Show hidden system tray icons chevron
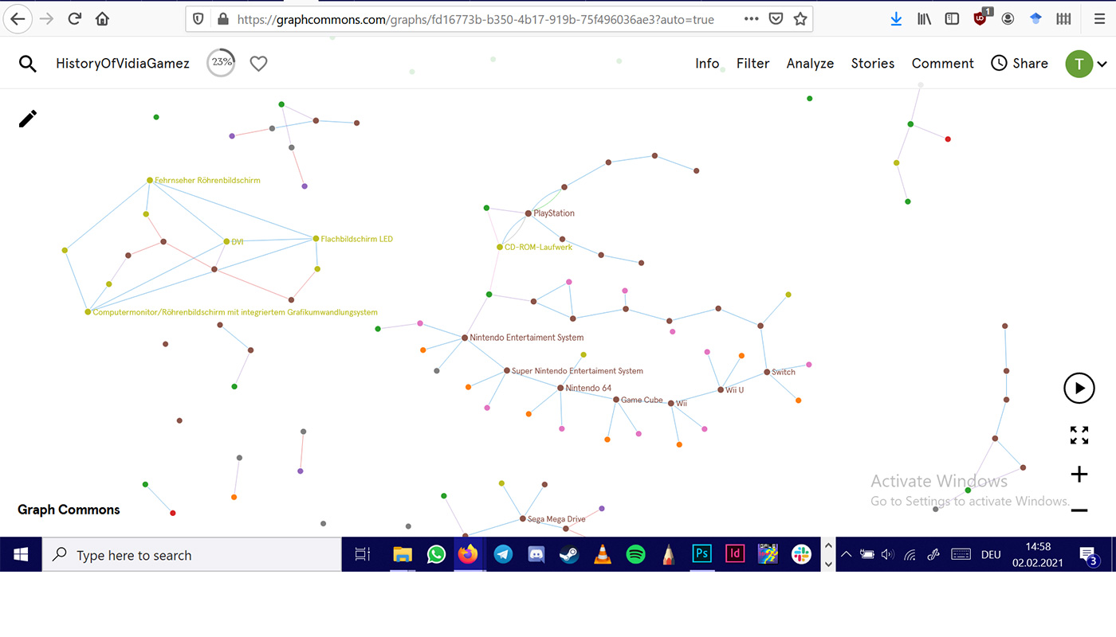 846,555
